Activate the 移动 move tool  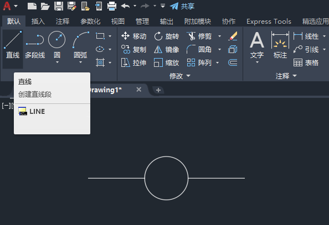(134, 36)
